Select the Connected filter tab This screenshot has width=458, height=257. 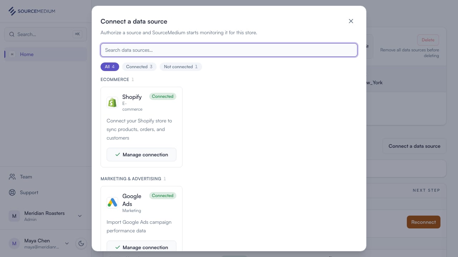coord(139,67)
